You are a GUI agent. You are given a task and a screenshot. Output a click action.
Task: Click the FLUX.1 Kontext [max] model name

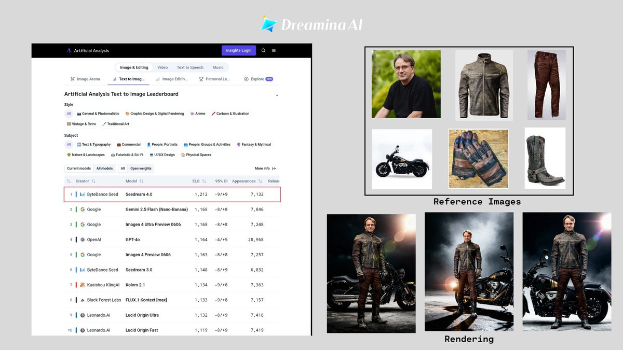(x=146, y=300)
